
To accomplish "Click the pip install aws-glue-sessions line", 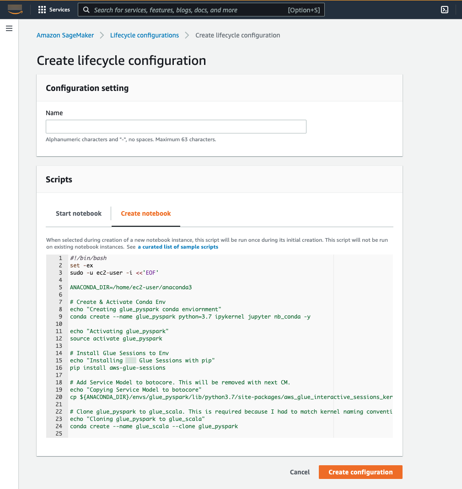I will 118,368.
